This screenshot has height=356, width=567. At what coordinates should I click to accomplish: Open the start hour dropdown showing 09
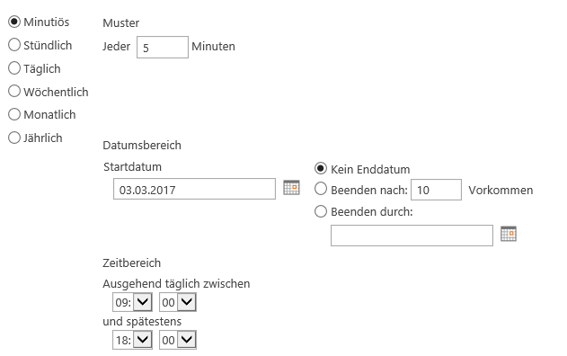pos(132,302)
